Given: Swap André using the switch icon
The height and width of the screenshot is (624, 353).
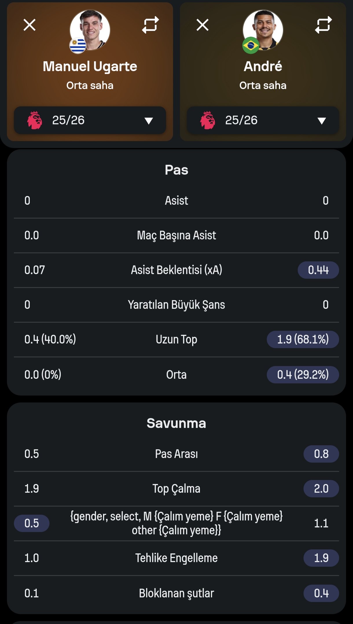Looking at the screenshot, I should (x=323, y=25).
